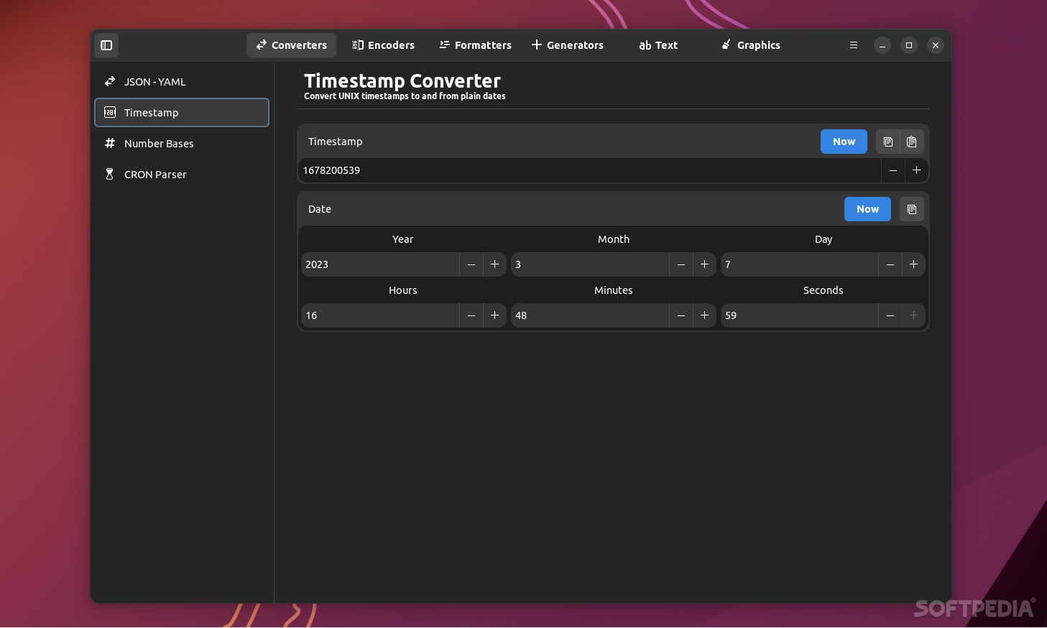The image size is (1047, 628).
Task: Open the Graphics tools section
Action: click(749, 45)
